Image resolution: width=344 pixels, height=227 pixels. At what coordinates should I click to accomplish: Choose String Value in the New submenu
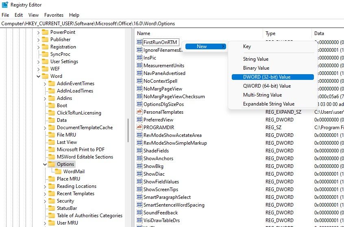(x=273, y=59)
